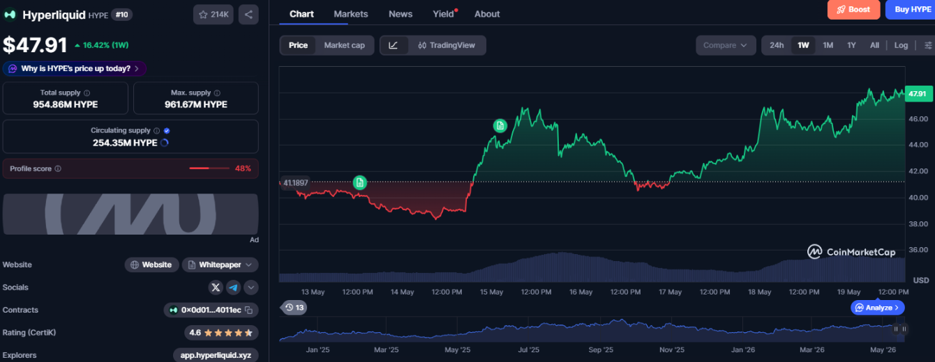Screen dimensions: 935x362
Task: Open the About tab
Action: [487, 14]
